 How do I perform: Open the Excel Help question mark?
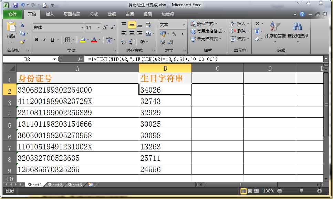click(x=302, y=14)
